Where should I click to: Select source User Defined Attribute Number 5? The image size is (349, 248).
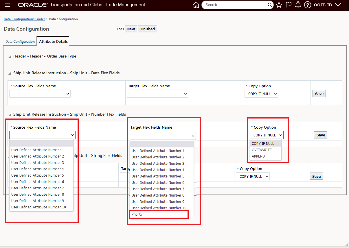[41, 175]
